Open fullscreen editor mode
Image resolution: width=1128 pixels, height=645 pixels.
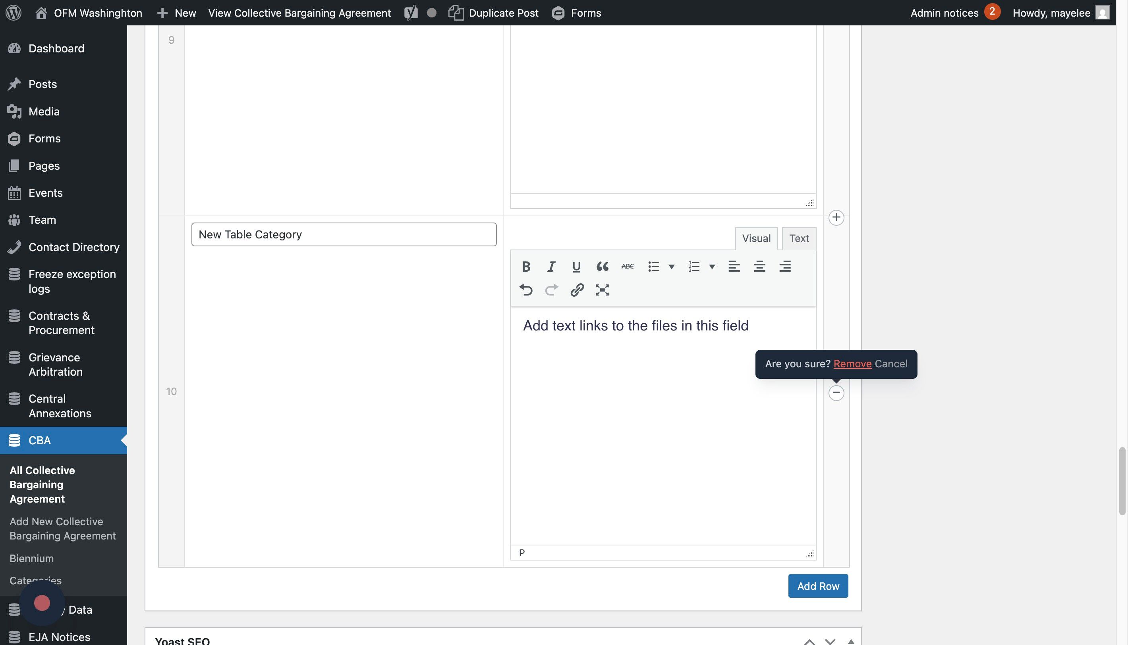point(602,290)
